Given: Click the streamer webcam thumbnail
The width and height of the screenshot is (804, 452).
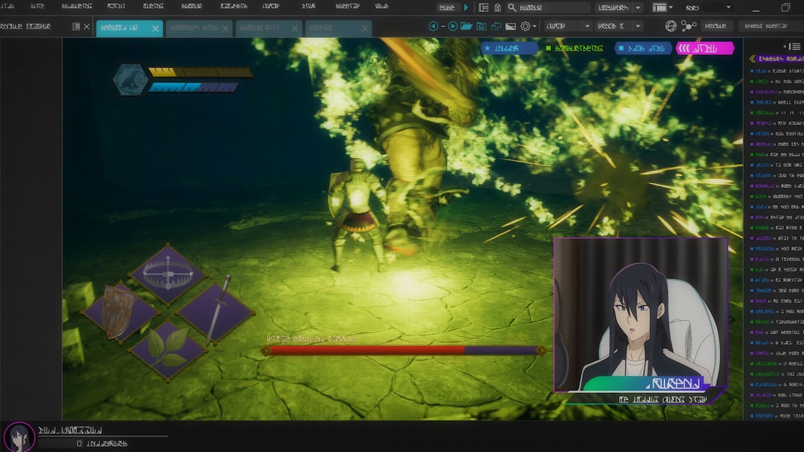Looking at the screenshot, I should pyautogui.click(x=640, y=313).
